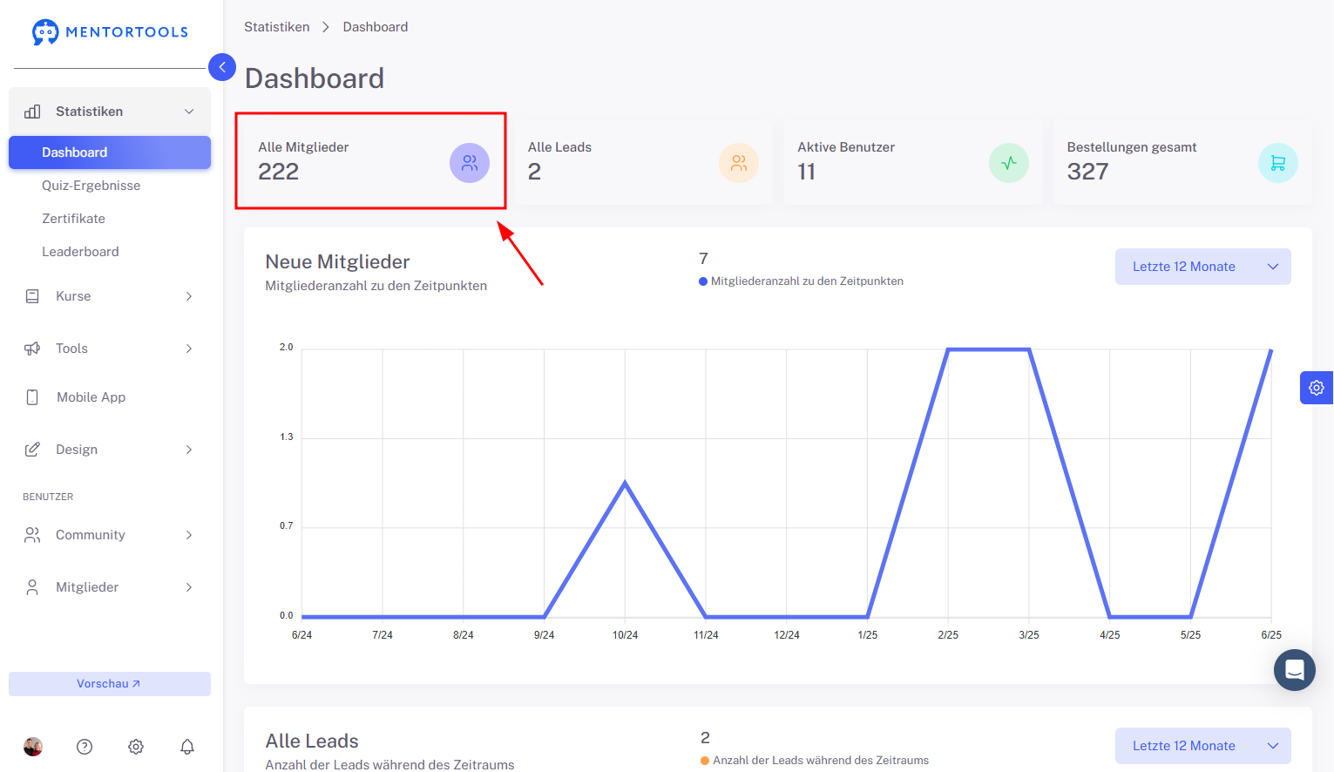Go to the Leaderboard page
This screenshot has width=1334, height=772.
click(80, 252)
